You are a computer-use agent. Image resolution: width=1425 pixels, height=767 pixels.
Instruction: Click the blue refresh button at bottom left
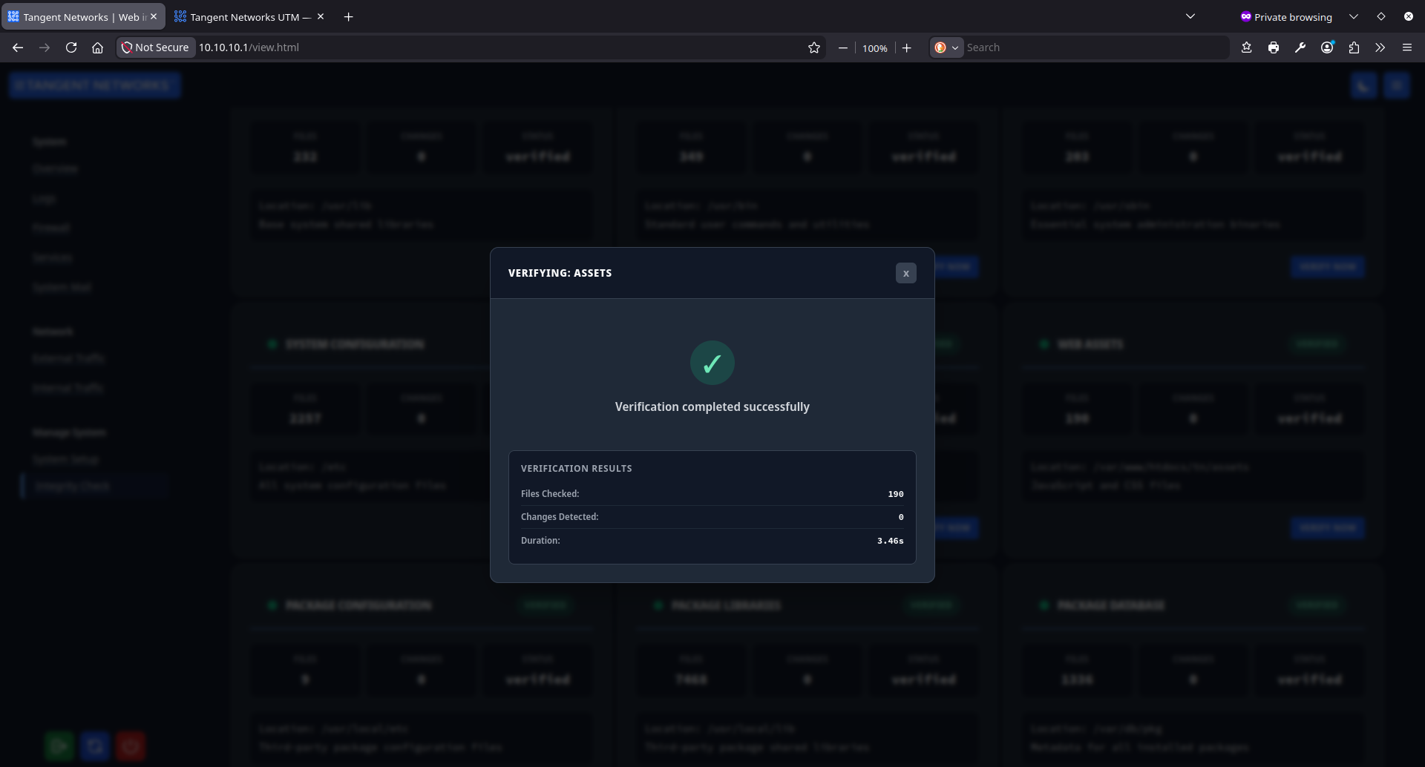point(95,745)
